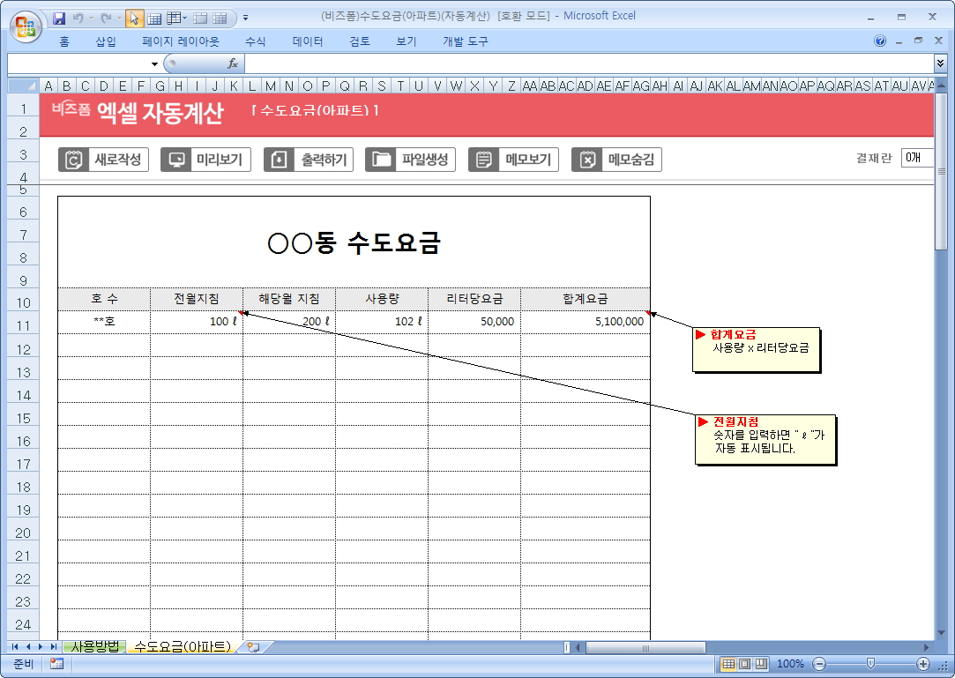The height and width of the screenshot is (678, 955).
Task: Click the ○○동 수도요금 title cell
Action: pyautogui.click(x=354, y=243)
